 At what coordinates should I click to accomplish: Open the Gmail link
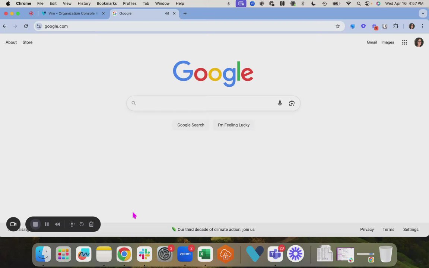pyautogui.click(x=372, y=42)
